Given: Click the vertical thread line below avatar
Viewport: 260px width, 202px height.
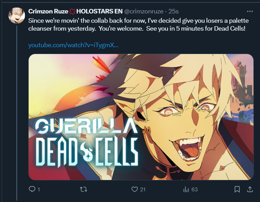Looking at the screenshot, I should tap(17, 113).
